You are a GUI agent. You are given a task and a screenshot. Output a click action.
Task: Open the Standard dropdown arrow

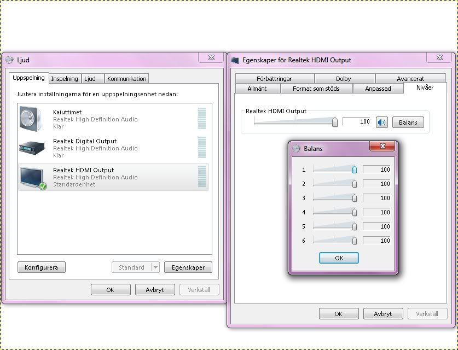click(x=155, y=267)
